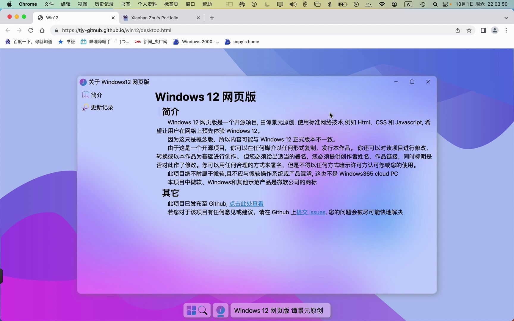Open the Wi-Fi menu

[x=382, y=4]
